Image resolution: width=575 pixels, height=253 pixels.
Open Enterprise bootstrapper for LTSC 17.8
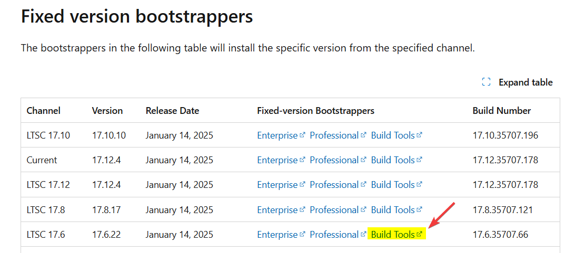pyautogui.click(x=277, y=210)
